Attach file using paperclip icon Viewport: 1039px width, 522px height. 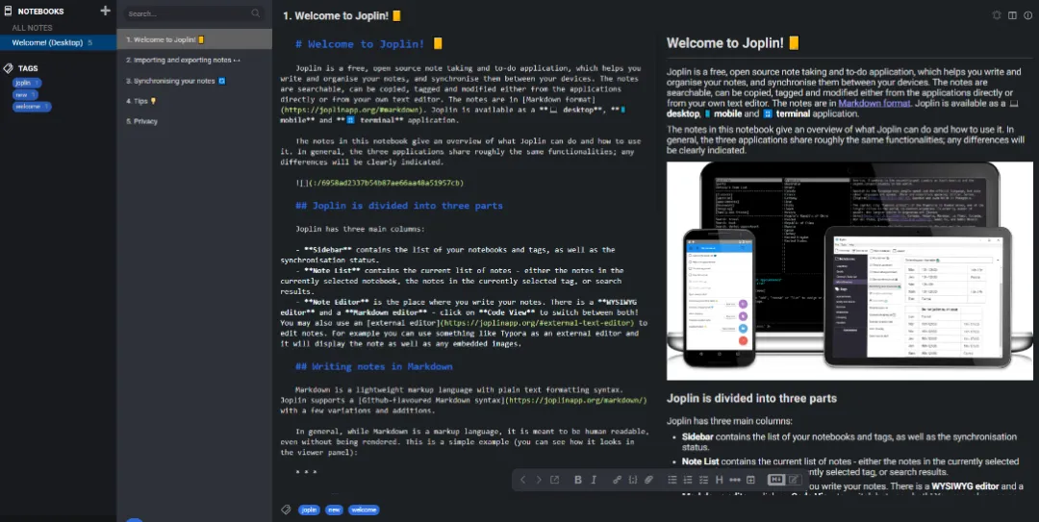point(648,480)
